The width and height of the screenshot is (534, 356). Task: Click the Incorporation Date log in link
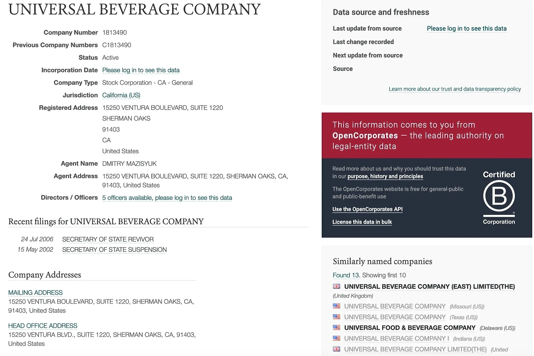click(141, 70)
